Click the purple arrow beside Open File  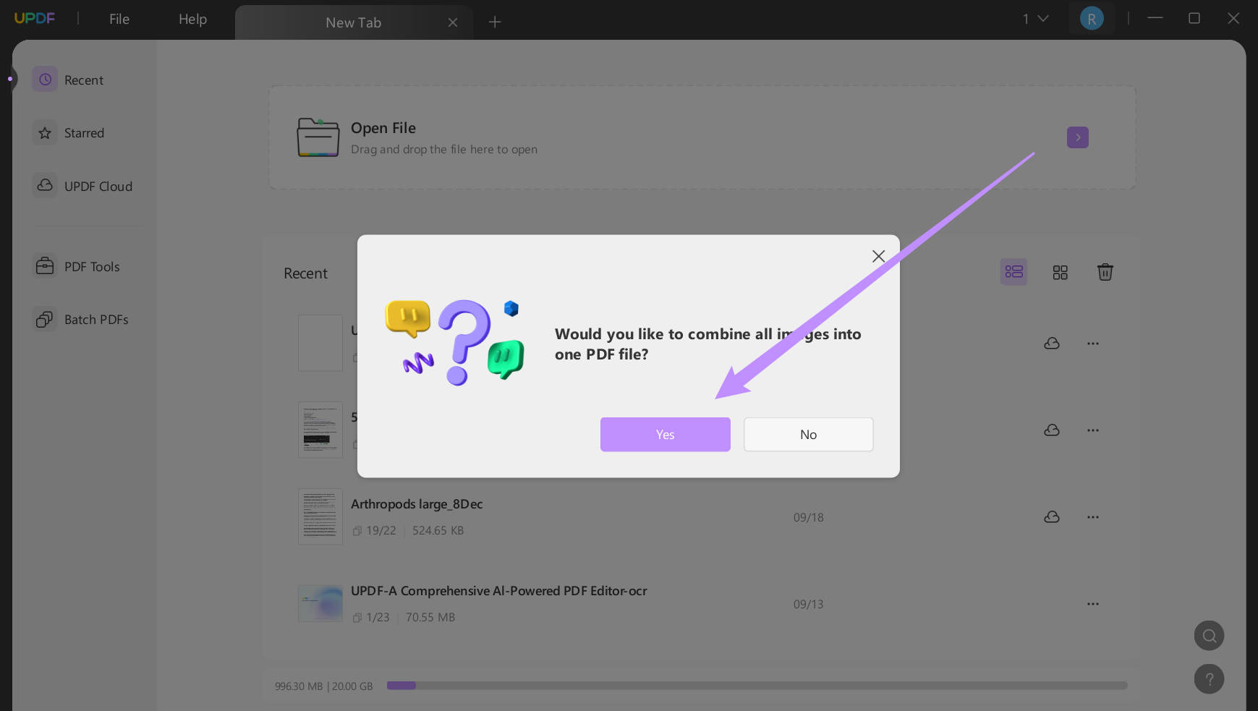pos(1077,137)
